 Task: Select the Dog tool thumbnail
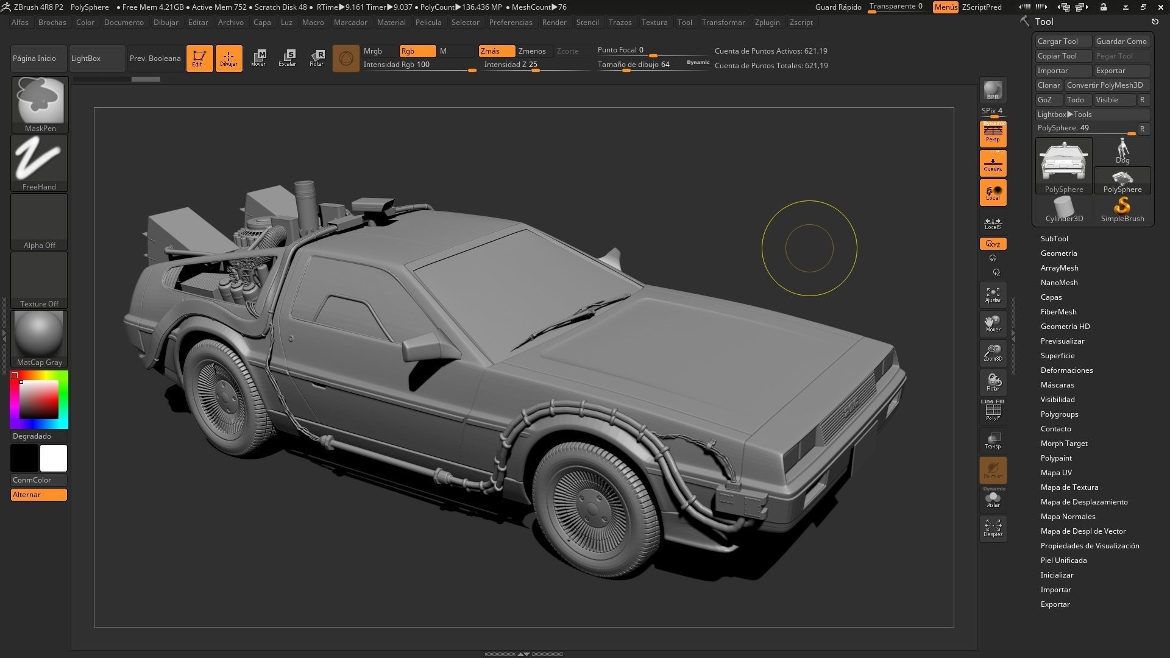[x=1122, y=151]
